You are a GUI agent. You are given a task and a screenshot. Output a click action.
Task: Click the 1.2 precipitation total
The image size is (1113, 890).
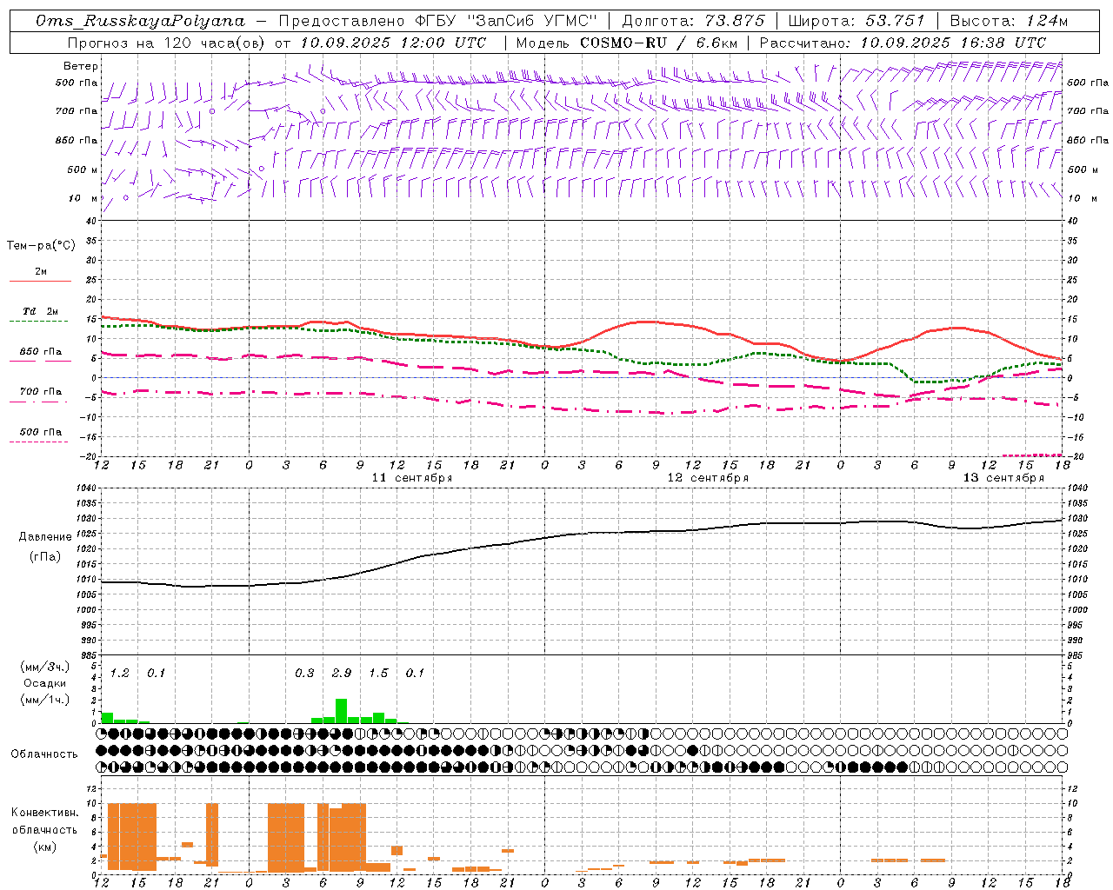[x=119, y=674]
